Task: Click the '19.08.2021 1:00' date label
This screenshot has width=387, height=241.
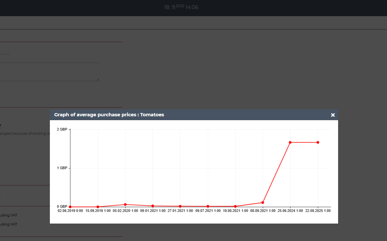Action: [x=235, y=211]
